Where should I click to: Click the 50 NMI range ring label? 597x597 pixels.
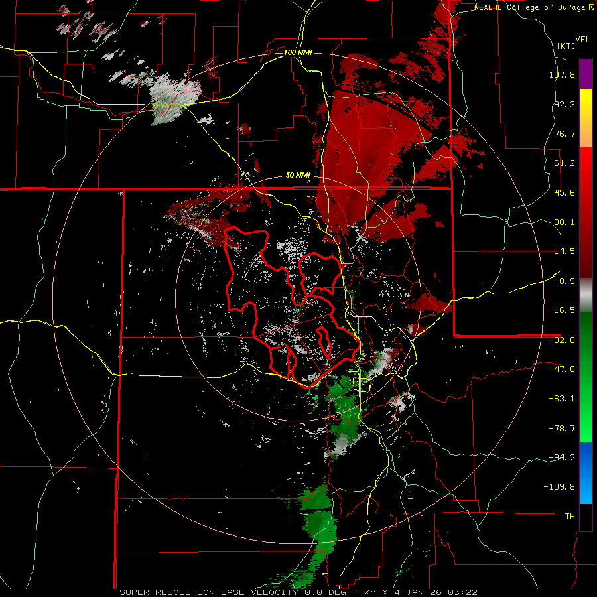298,176
